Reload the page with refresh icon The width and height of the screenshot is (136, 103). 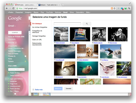[x=13, y=8]
